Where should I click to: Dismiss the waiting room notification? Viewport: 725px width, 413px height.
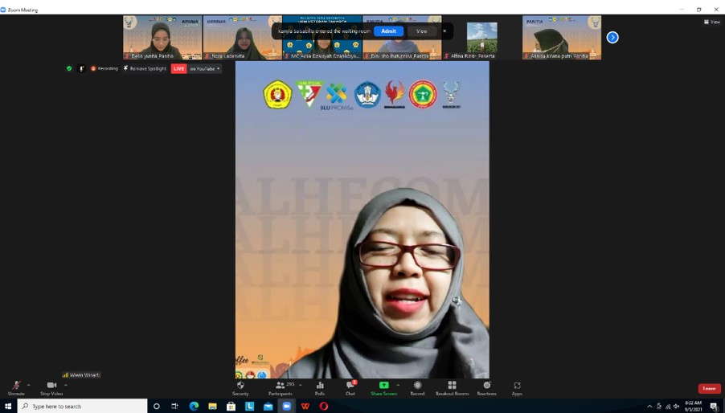point(444,31)
